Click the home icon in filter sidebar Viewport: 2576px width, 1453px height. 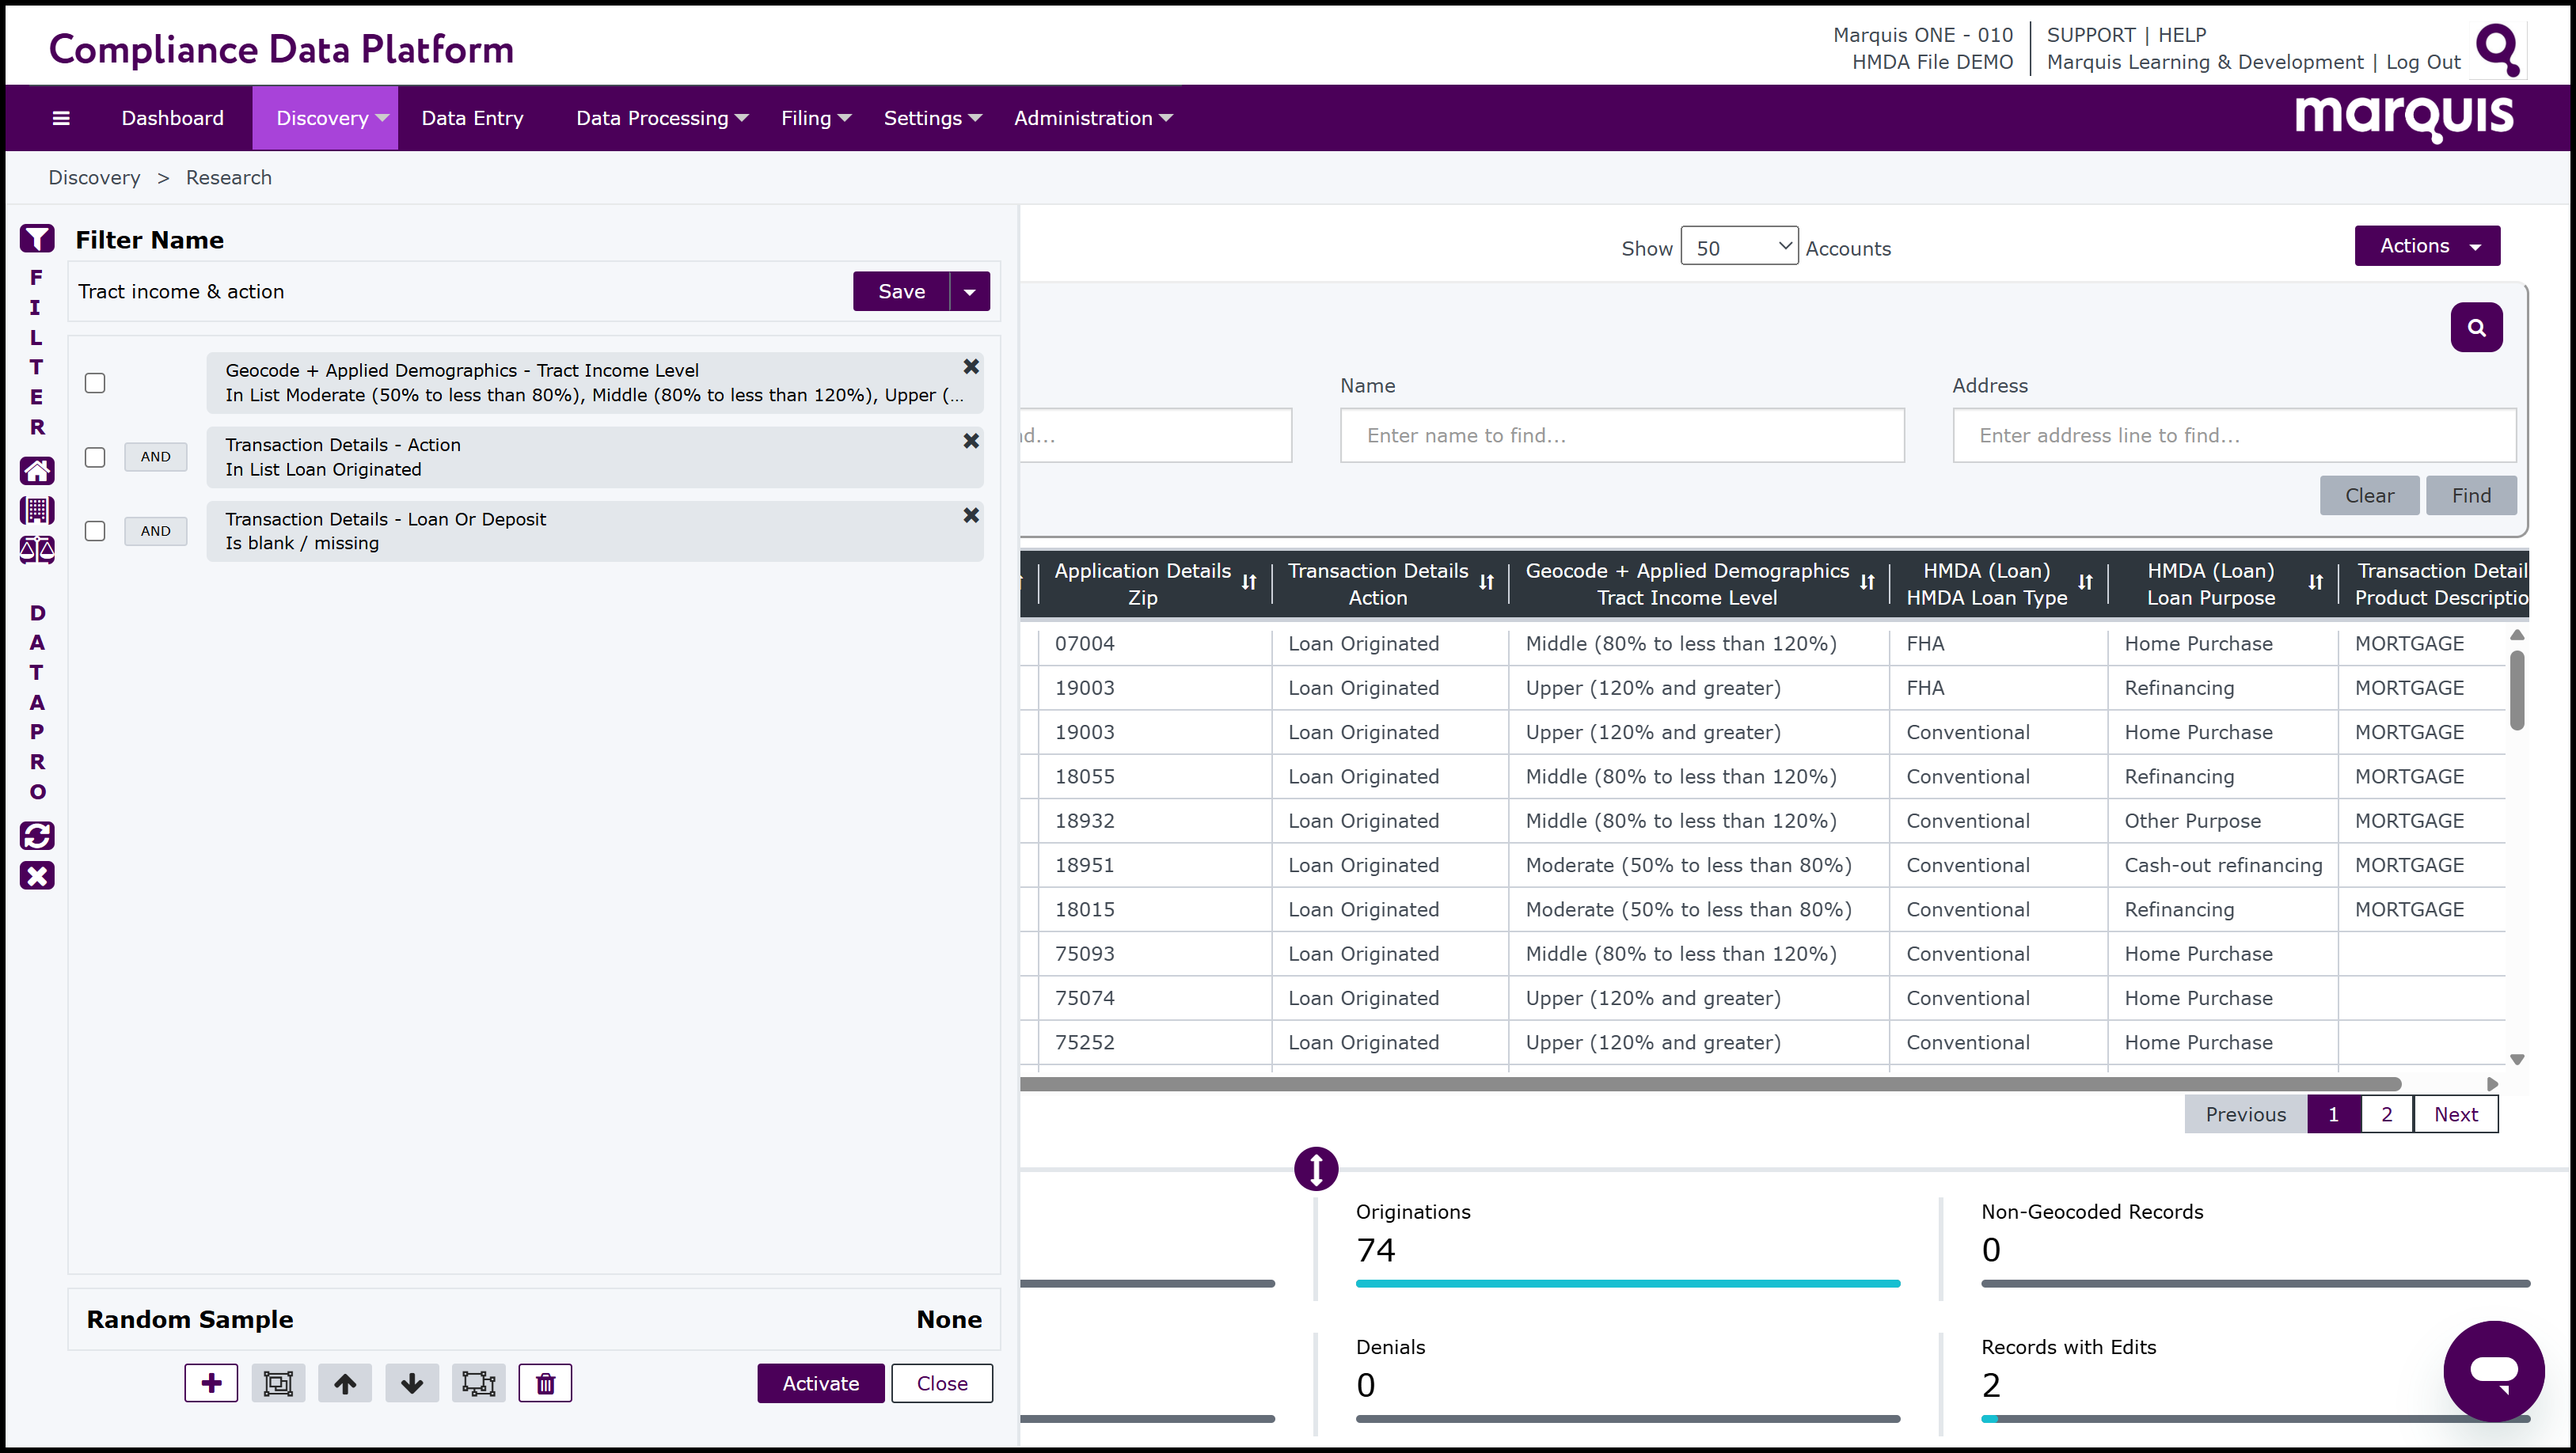pyautogui.click(x=37, y=471)
